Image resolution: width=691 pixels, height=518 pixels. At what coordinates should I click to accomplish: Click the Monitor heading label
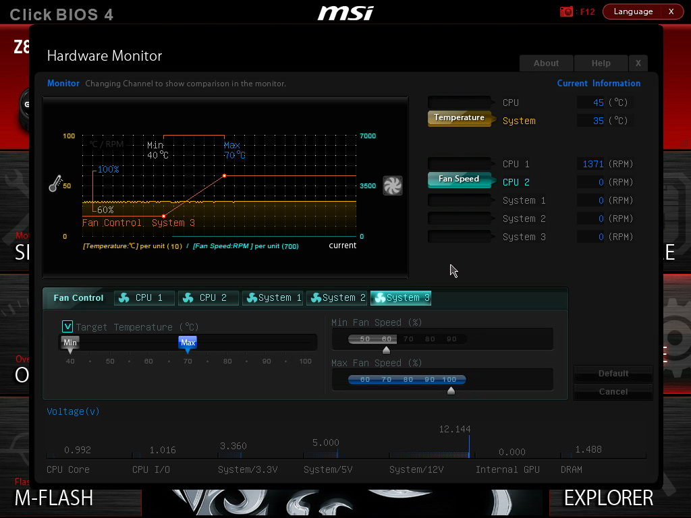[x=63, y=83]
